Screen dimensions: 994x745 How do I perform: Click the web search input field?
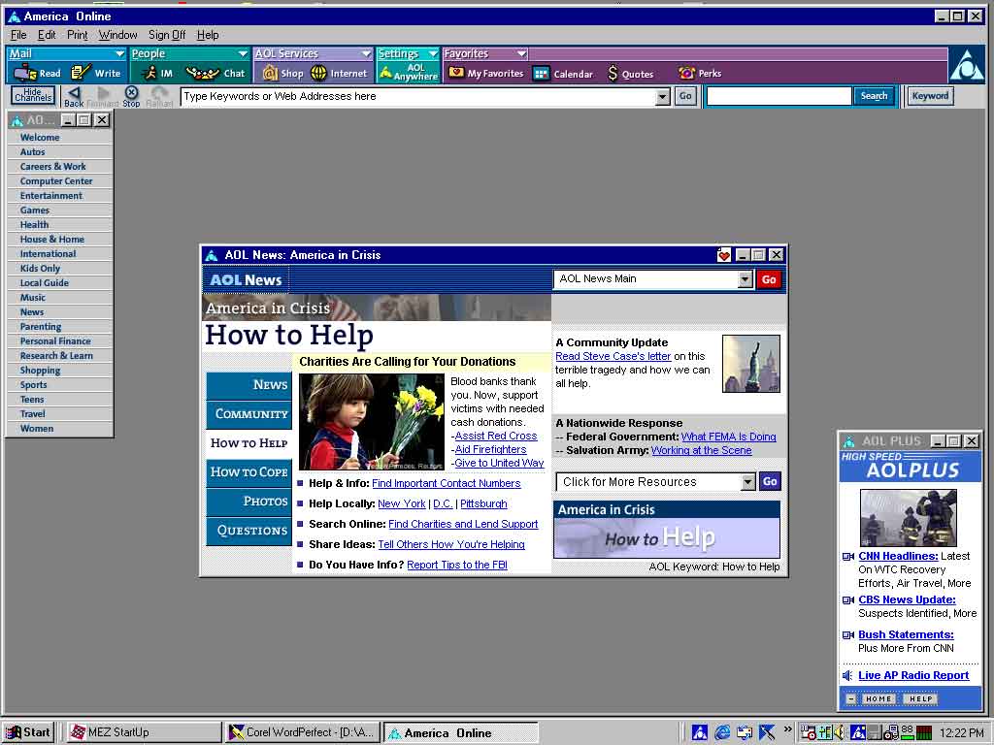pos(779,96)
